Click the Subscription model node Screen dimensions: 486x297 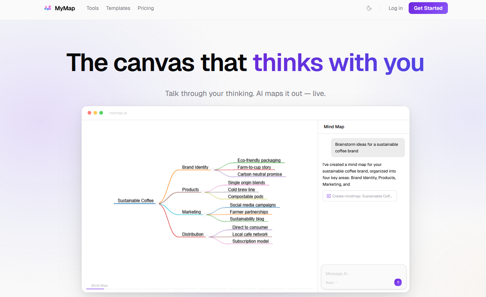250,241
